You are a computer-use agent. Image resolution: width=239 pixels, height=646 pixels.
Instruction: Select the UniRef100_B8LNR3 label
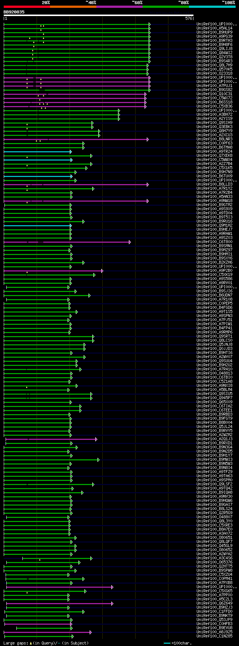[x=214, y=139]
